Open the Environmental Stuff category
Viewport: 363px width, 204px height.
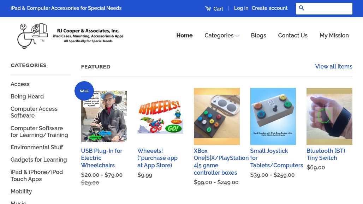click(x=37, y=147)
